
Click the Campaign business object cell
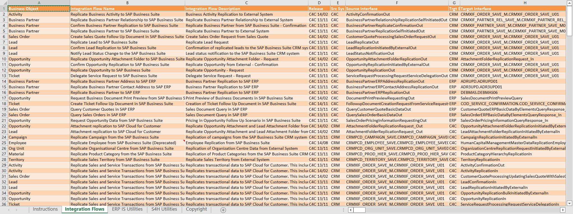click(x=39, y=137)
